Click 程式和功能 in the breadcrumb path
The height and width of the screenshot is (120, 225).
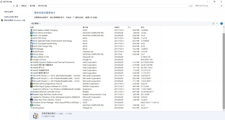pyautogui.click(x=42, y=6)
